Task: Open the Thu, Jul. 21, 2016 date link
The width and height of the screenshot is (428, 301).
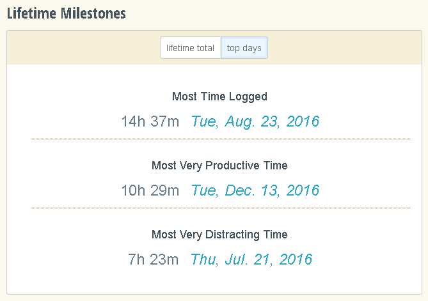Action: 251,259
